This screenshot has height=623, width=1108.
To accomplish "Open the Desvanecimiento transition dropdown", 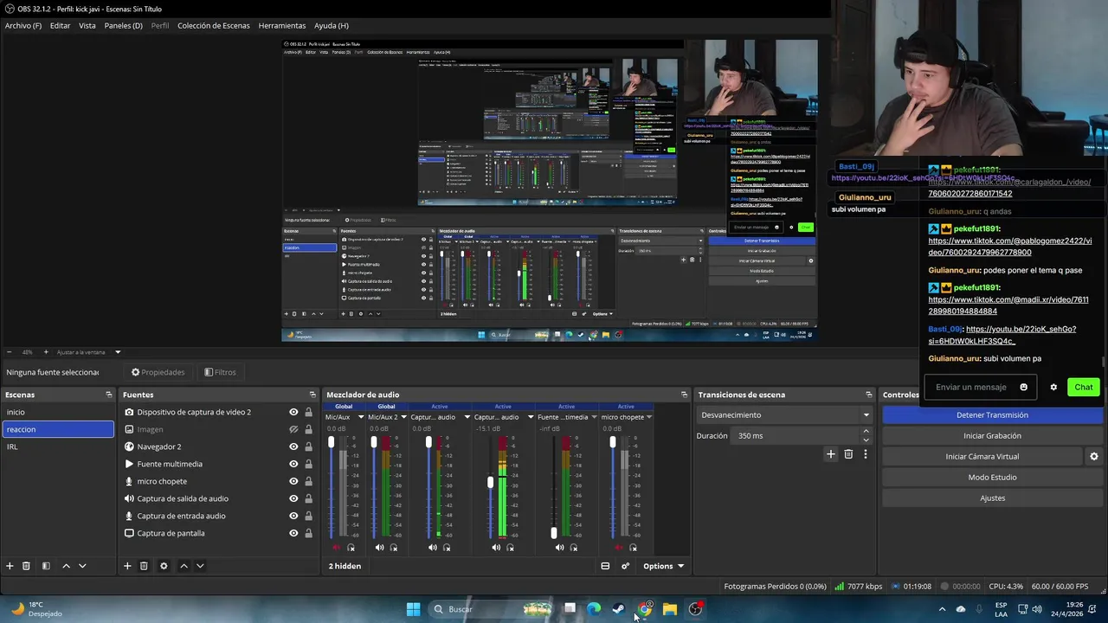I will coord(785,415).
